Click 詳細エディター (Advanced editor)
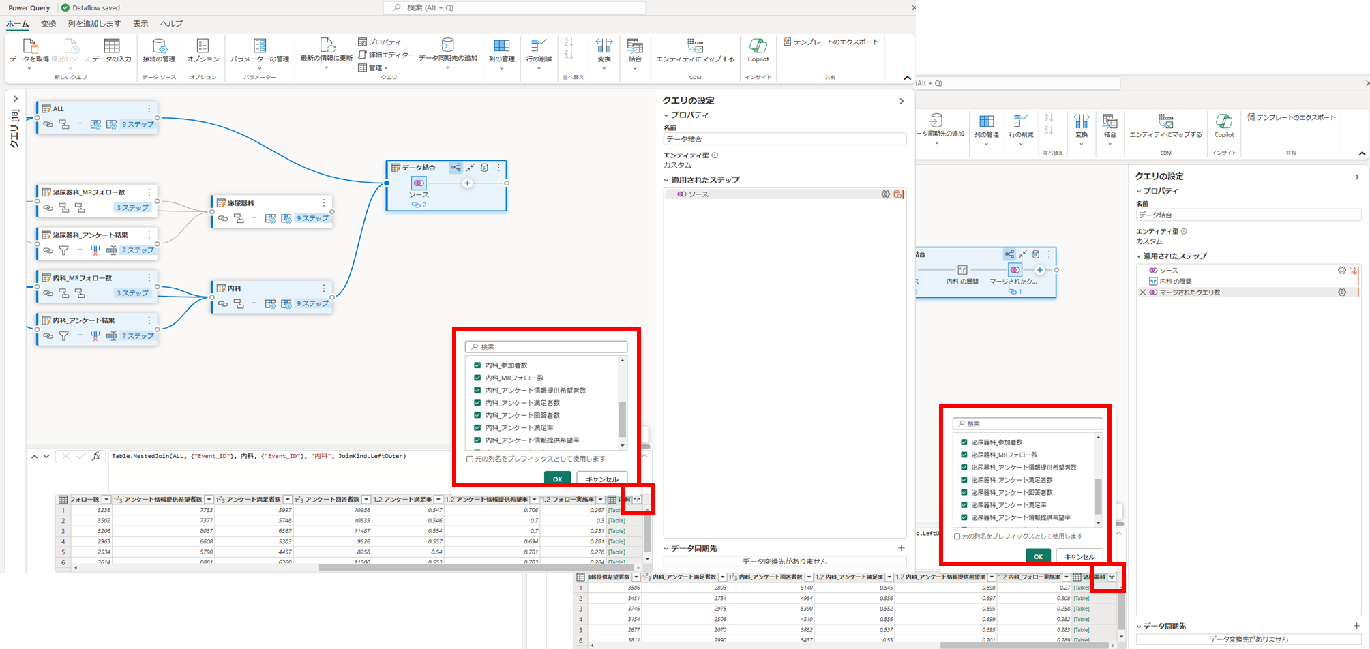The width and height of the screenshot is (1370, 649). (386, 55)
